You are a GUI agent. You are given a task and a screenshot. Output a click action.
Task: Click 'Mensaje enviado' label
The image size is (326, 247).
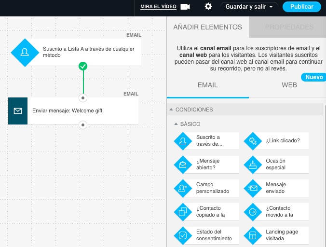(x=276, y=188)
